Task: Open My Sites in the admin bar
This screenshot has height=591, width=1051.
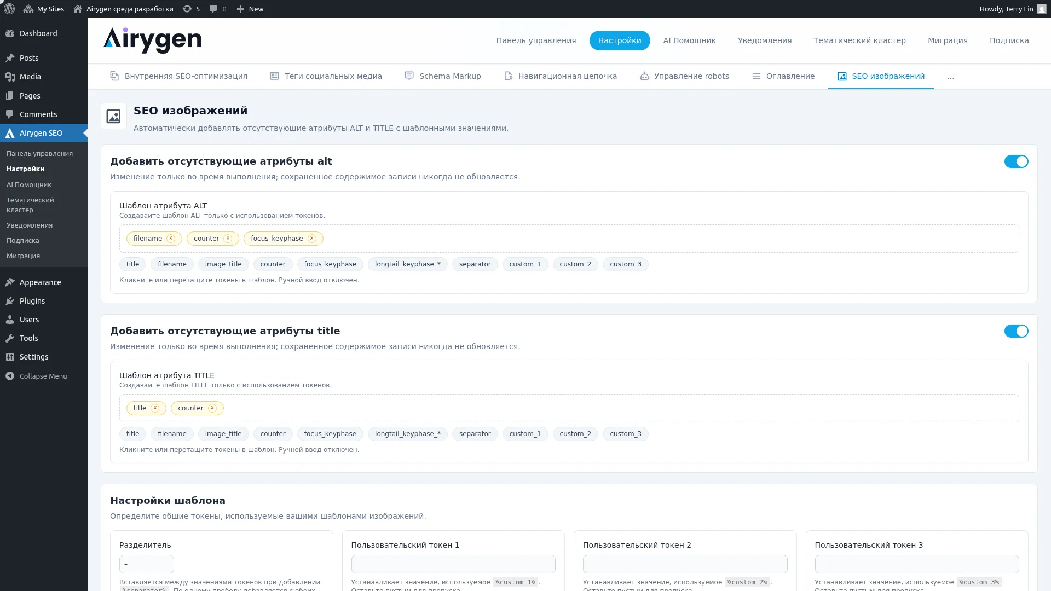Action: pyautogui.click(x=44, y=9)
